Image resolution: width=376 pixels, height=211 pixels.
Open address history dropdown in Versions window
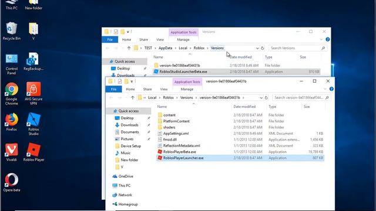click(257, 48)
